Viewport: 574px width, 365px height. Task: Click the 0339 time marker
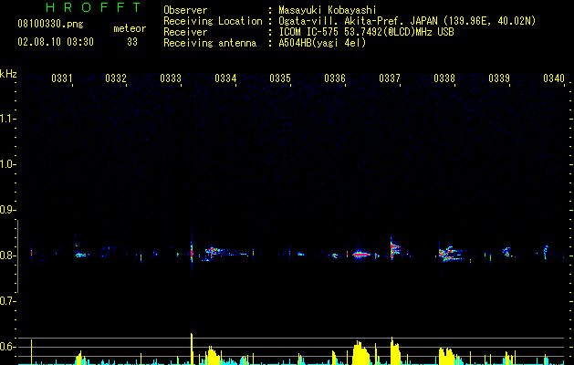coord(499,78)
